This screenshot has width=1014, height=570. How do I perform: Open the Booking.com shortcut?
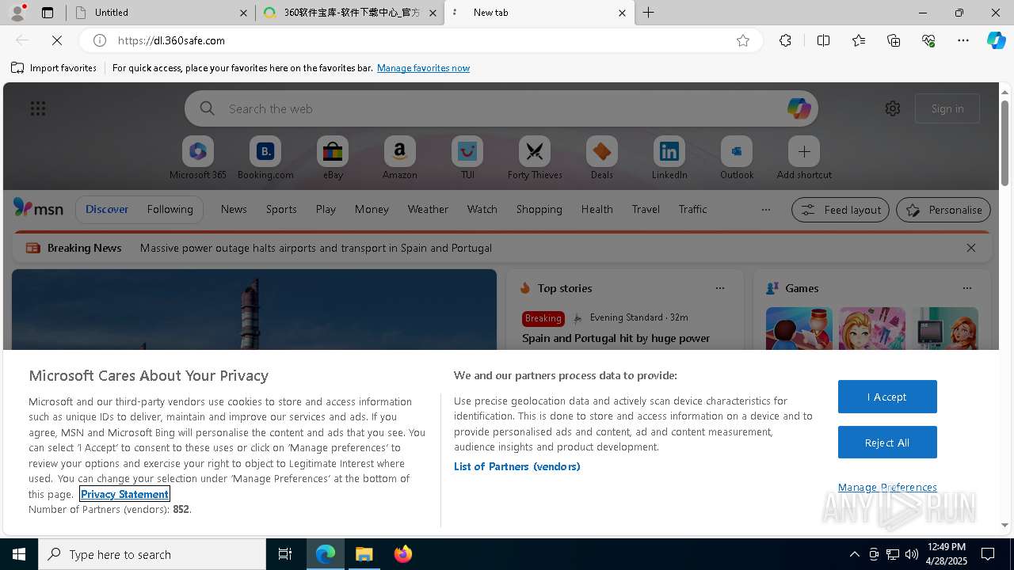[265, 158]
